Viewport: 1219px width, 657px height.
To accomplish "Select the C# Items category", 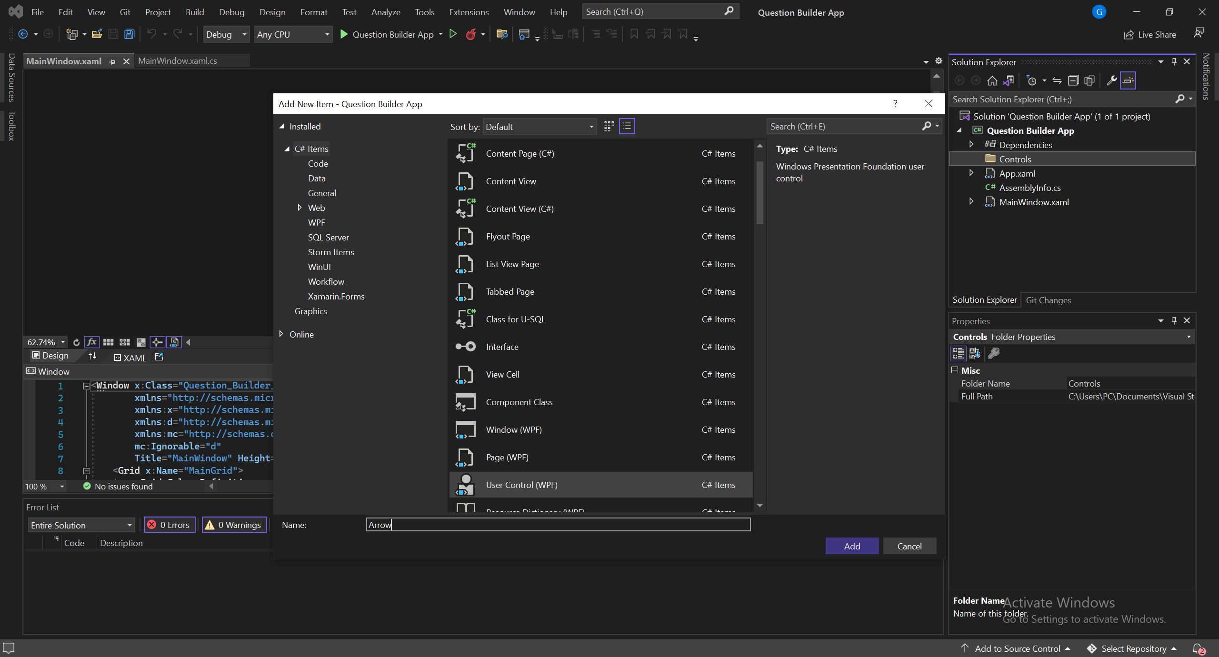I will 311,148.
